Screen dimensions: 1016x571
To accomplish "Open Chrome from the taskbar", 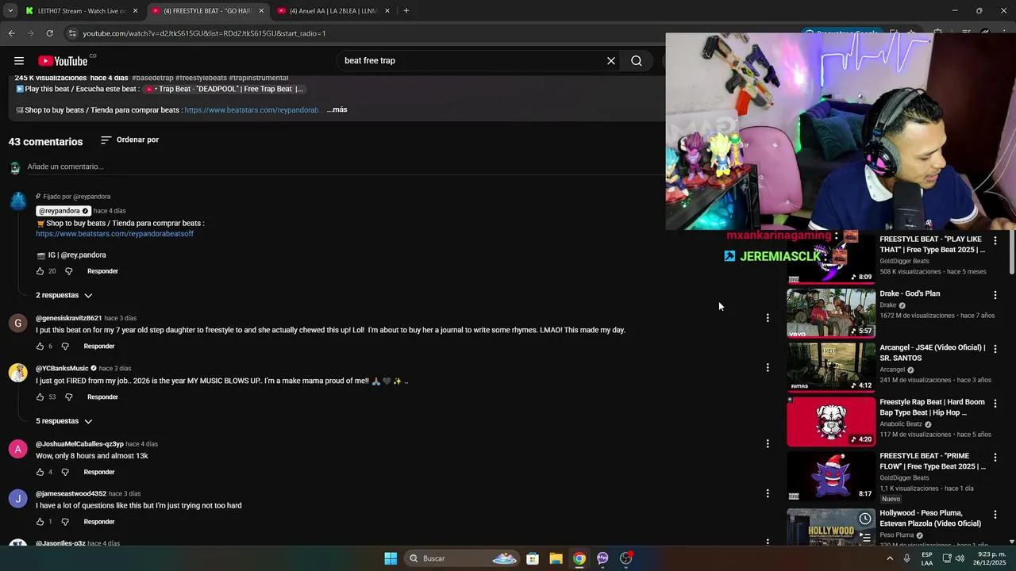I will tap(579, 558).
